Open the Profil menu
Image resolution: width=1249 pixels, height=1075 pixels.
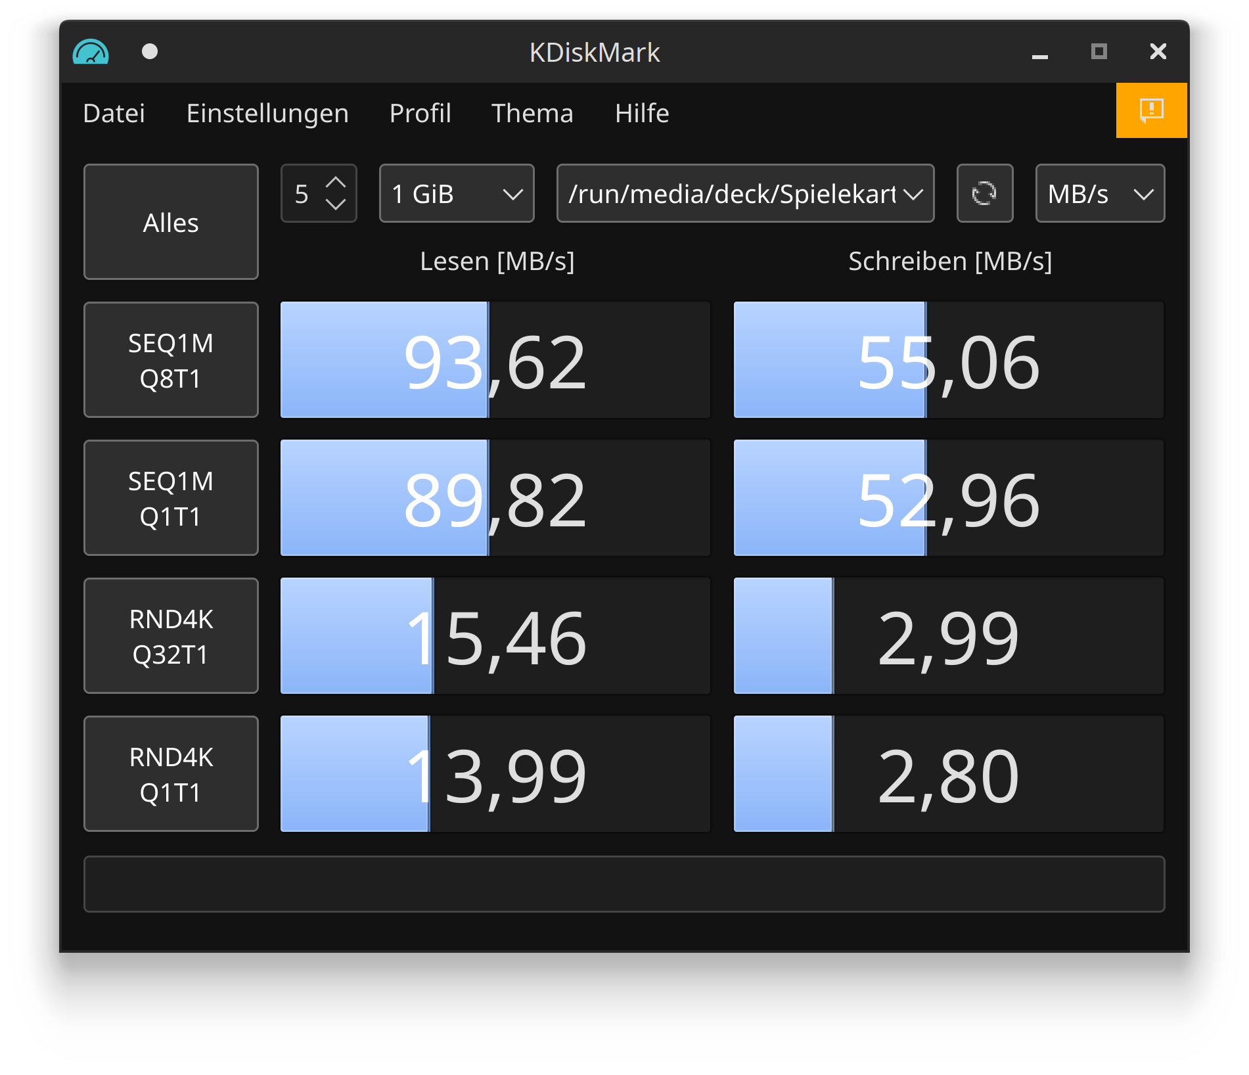coord(420,113)
